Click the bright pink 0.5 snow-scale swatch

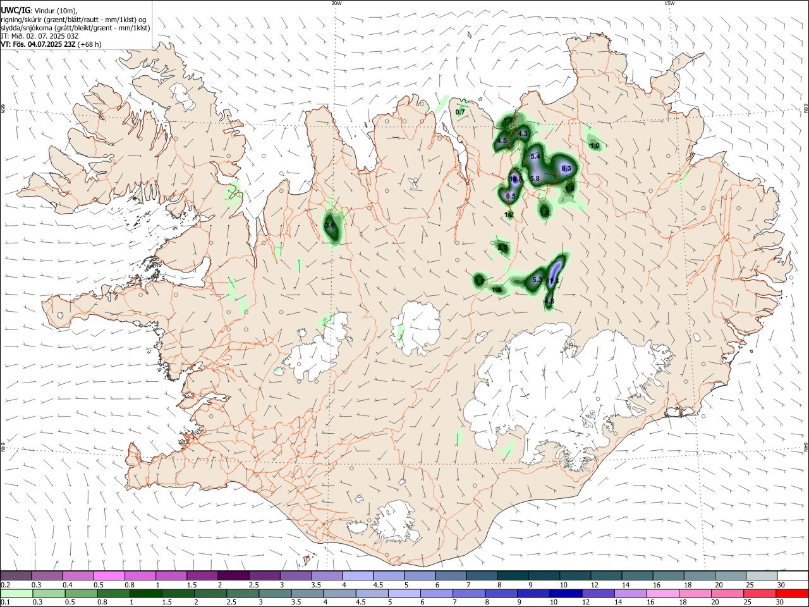(x=109, y=575)
